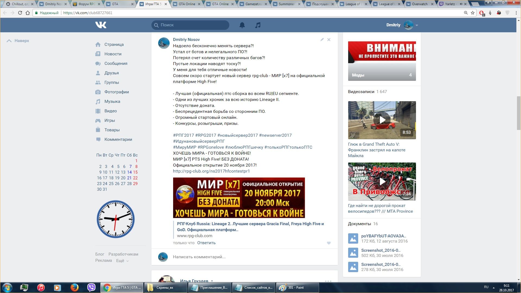521x293 pixels.
Task: Open the Моды album card
Action: coord(382,61)
